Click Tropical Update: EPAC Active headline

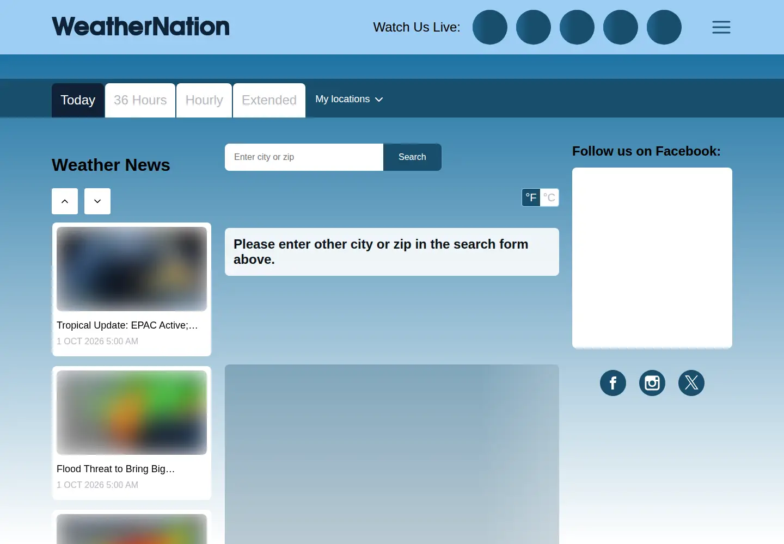tap(127, 325)
